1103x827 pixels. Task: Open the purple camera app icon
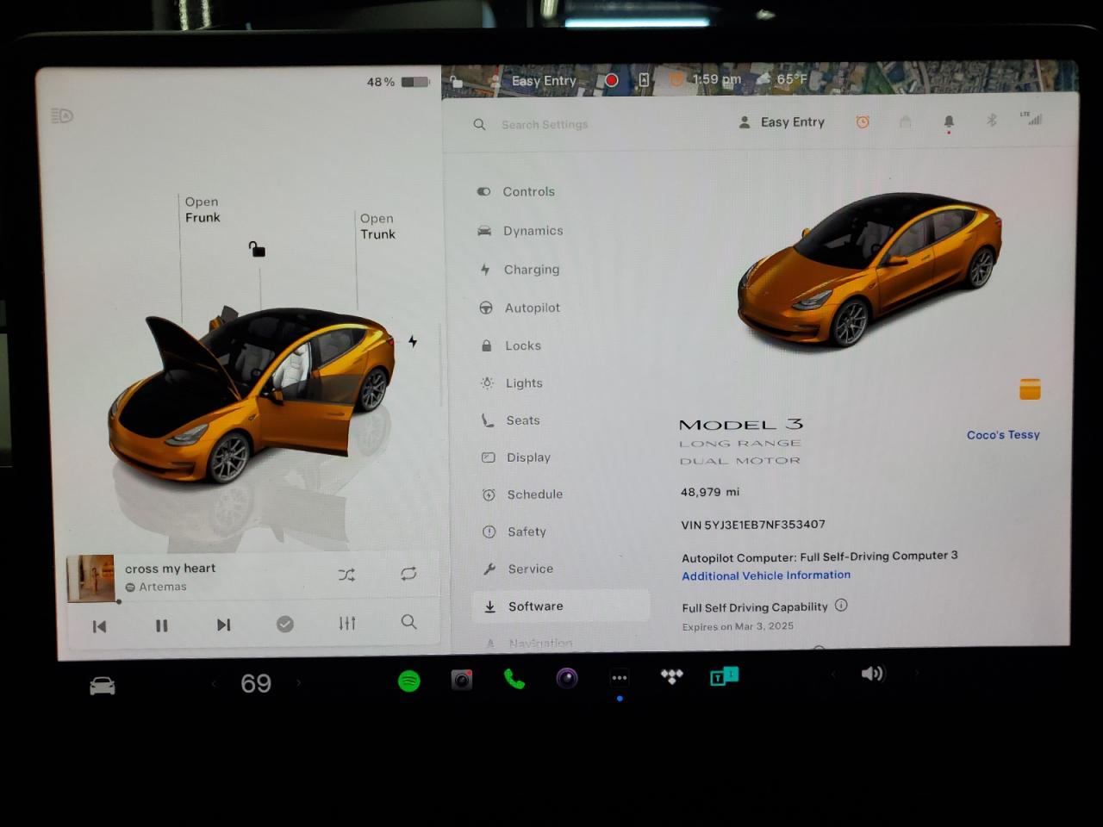[566, 679]
